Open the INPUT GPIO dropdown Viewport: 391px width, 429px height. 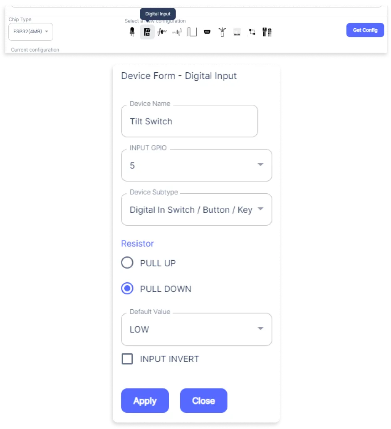click(x=196, y=165)
